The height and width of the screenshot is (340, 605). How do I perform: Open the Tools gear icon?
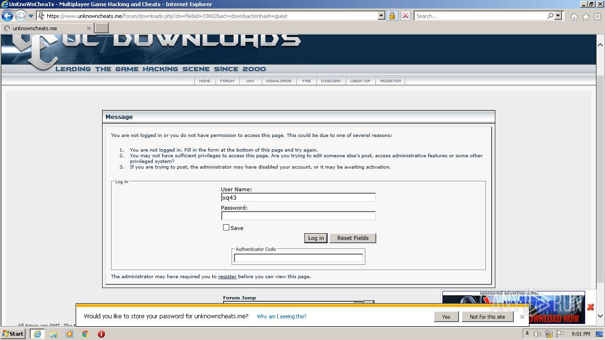pos(598,17)
